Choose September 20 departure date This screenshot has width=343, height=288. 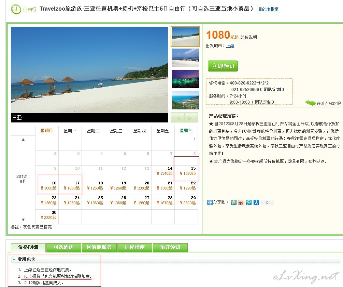[x=140, y=187]
